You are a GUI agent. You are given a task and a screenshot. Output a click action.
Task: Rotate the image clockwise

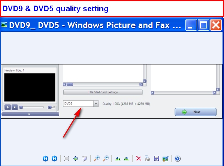[118, 159]
